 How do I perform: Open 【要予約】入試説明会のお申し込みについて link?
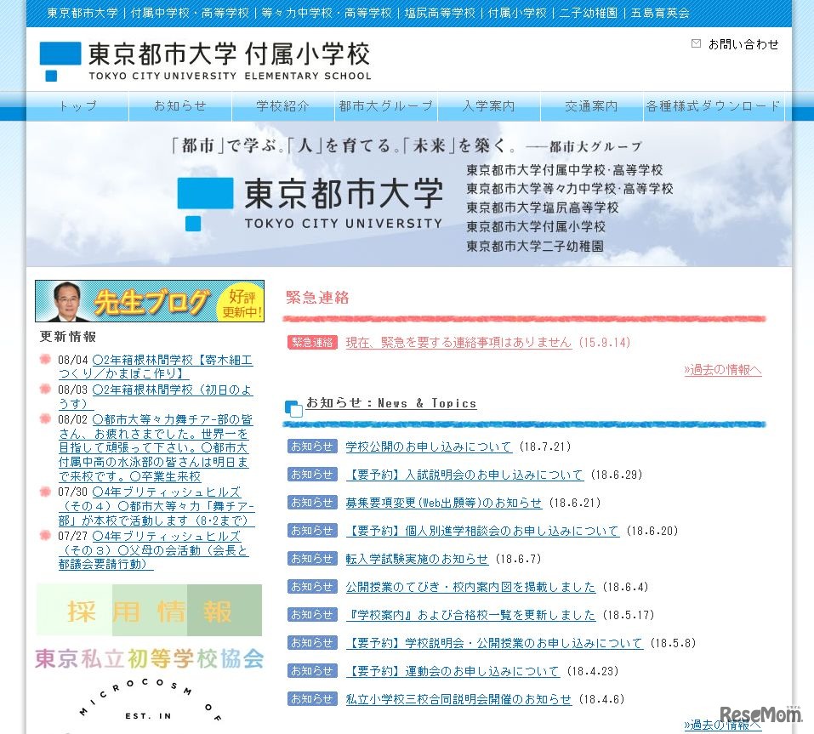[464, 475]
